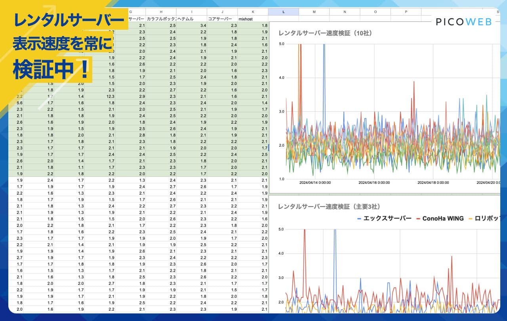
Task: Click the エックスサーバー legend entry
Action: point(384,218)
